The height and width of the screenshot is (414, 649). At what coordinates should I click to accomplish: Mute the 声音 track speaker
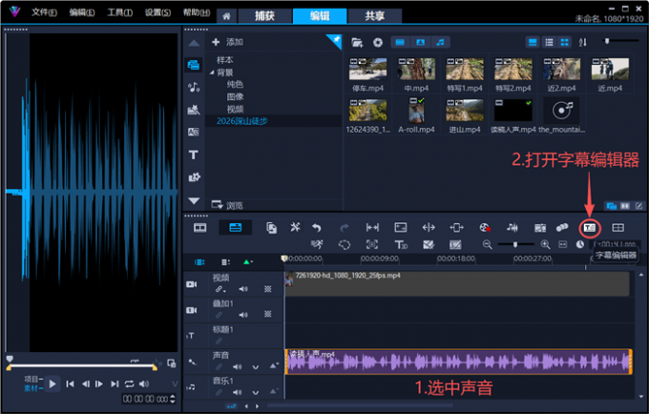237,366
